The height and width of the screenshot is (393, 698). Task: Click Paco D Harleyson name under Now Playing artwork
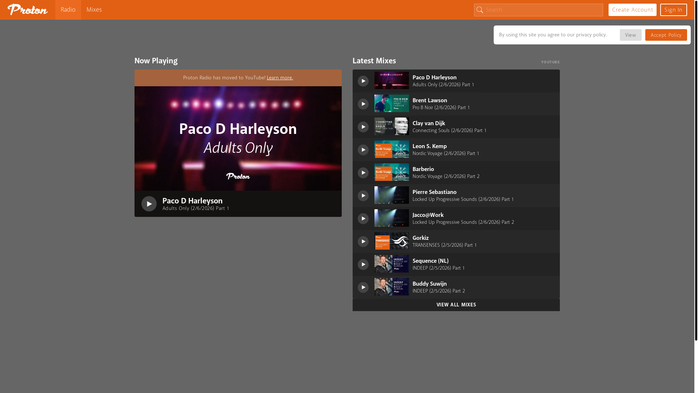(192, 201)
